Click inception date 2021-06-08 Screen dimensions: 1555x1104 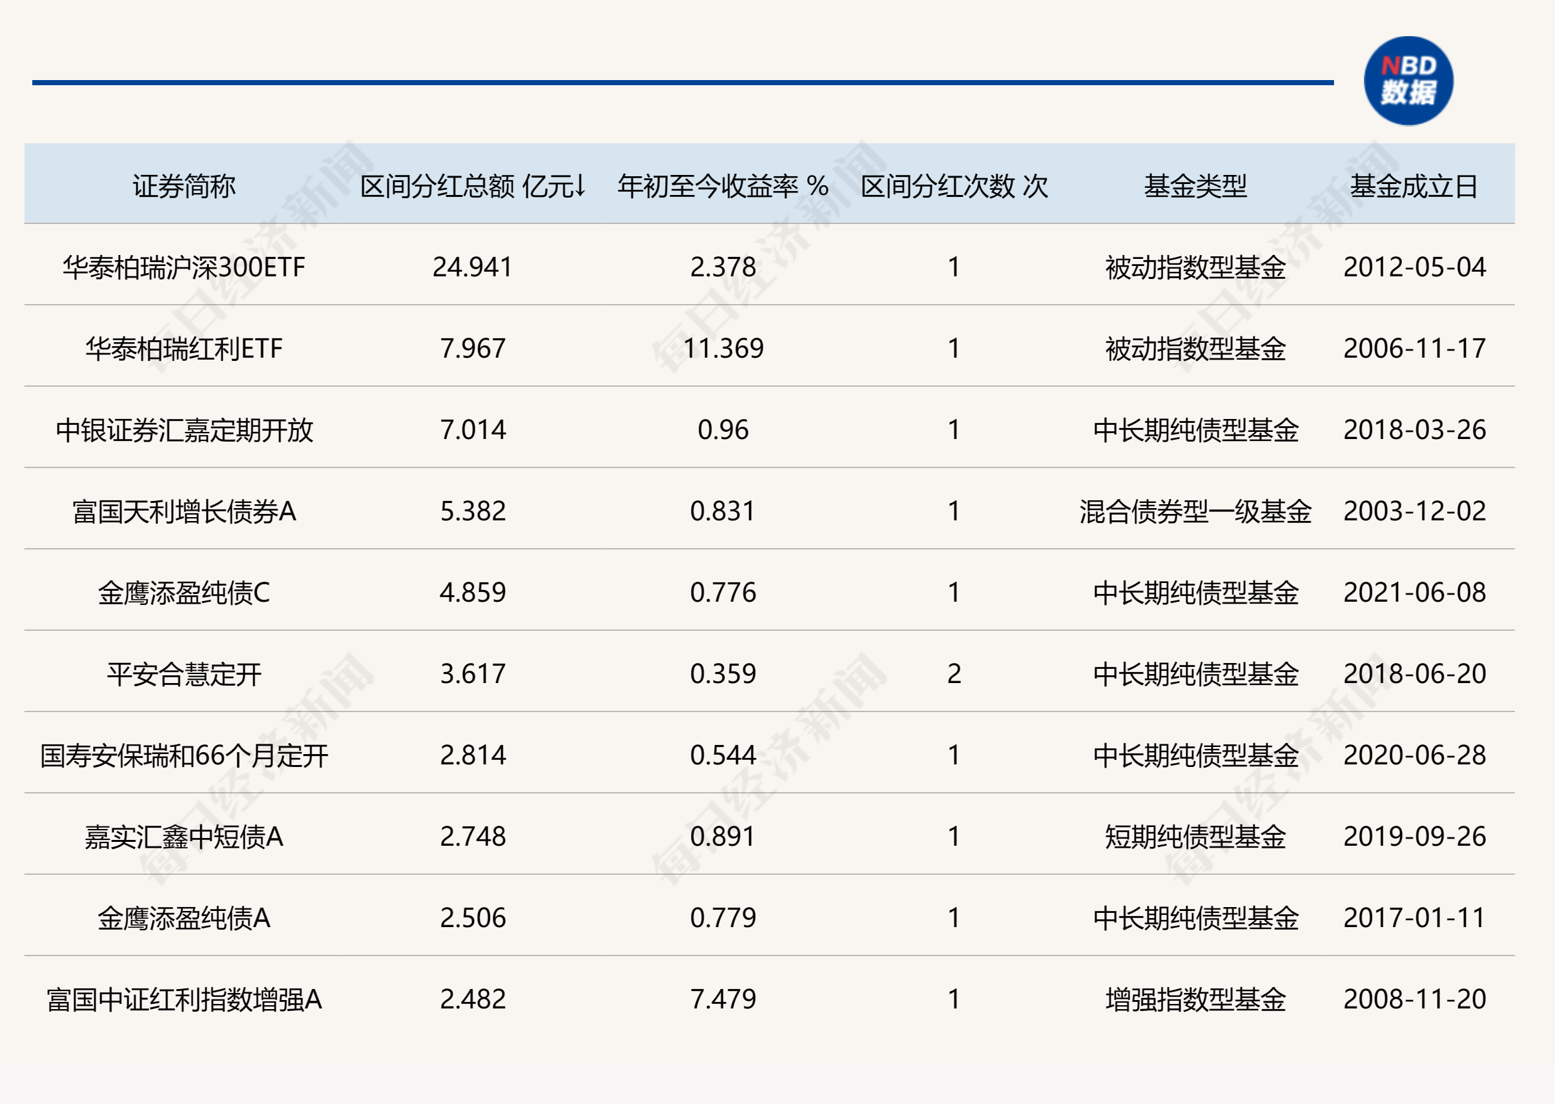click(1414, 593)
